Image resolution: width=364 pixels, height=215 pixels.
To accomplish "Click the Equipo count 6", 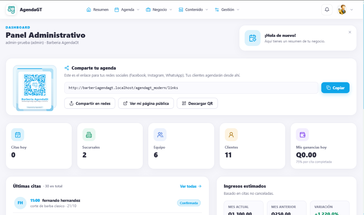I will (156, 155).
